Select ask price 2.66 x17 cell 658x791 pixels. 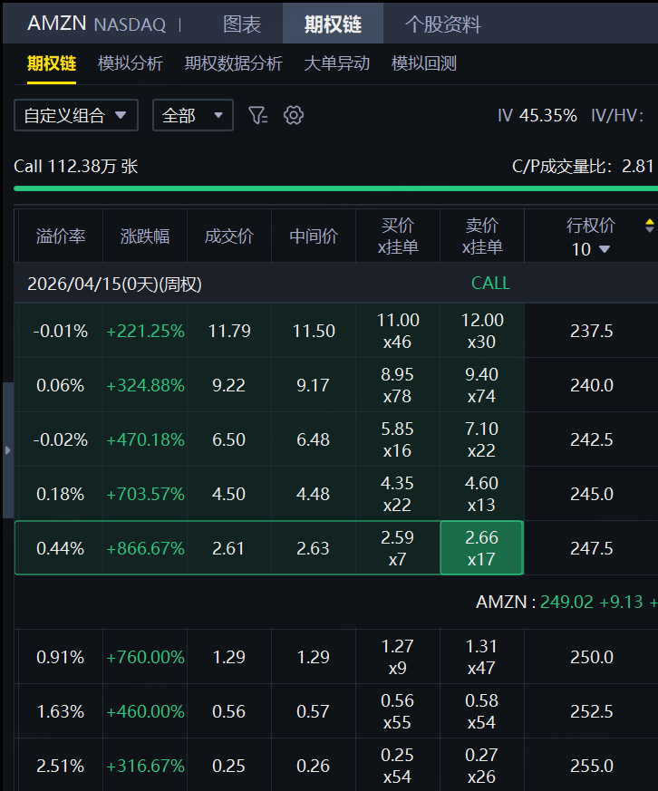point(482,548)
